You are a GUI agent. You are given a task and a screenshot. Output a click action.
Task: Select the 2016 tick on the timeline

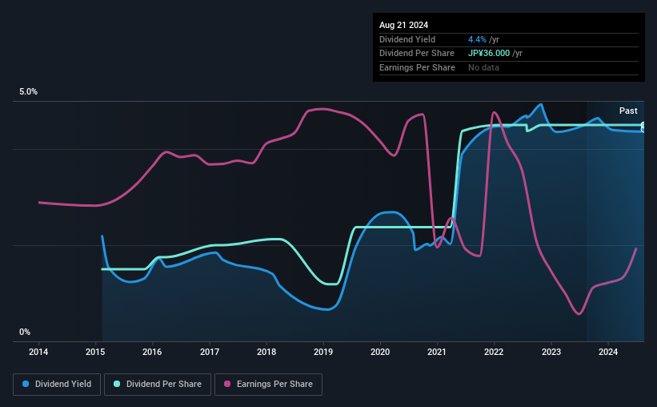click(x=152, y=352)
